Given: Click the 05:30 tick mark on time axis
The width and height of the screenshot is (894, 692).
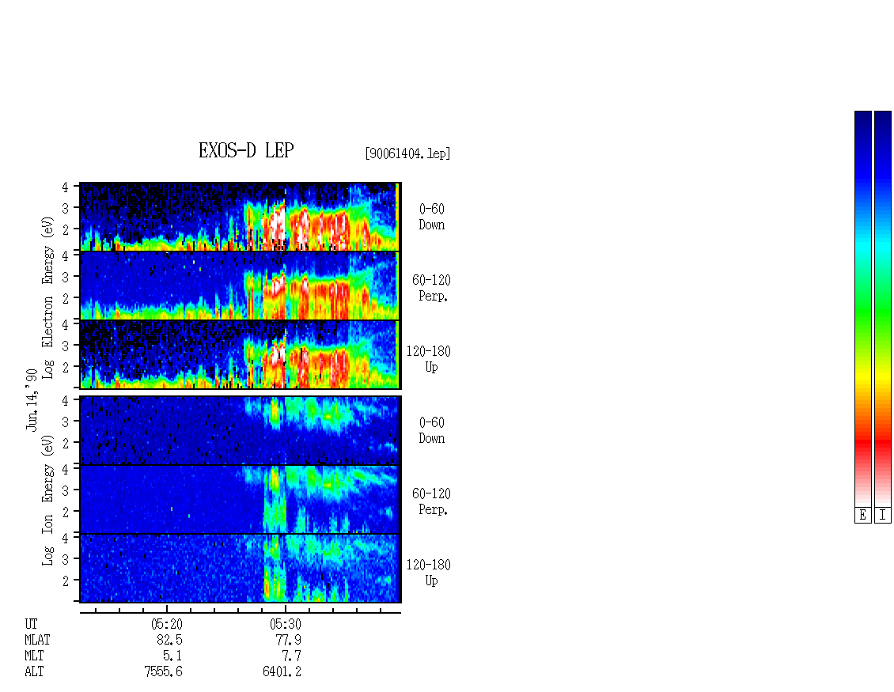Looking at the screenshot, I should click(285, 609).
